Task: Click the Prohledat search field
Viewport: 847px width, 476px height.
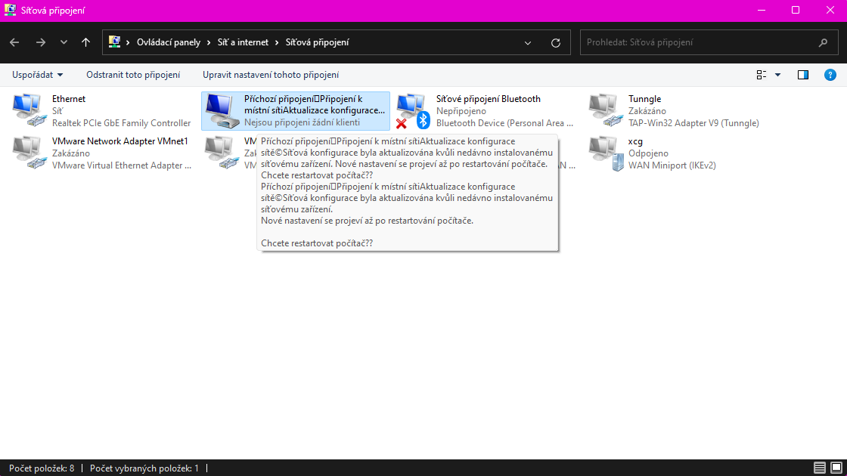Action: 696,43
